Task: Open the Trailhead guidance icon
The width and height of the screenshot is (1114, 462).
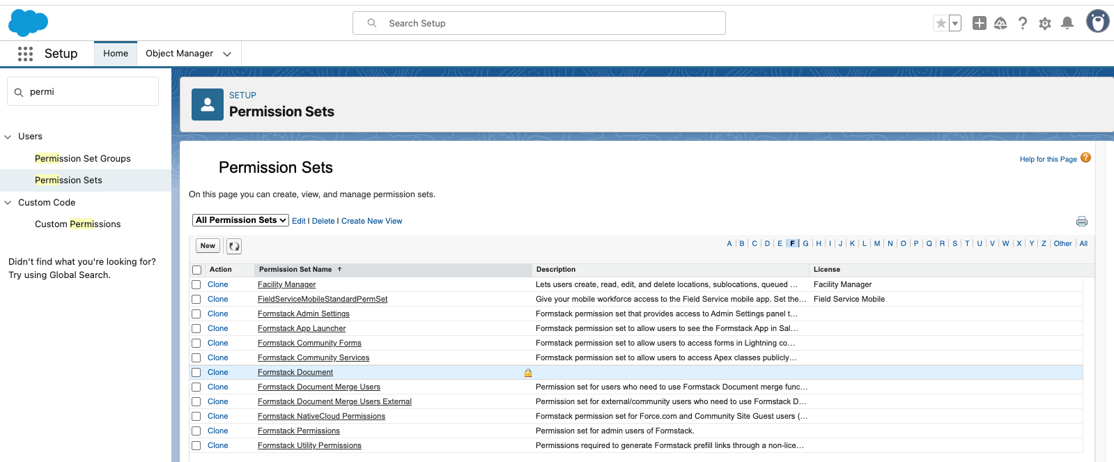Action: (x=1000, y=24)
